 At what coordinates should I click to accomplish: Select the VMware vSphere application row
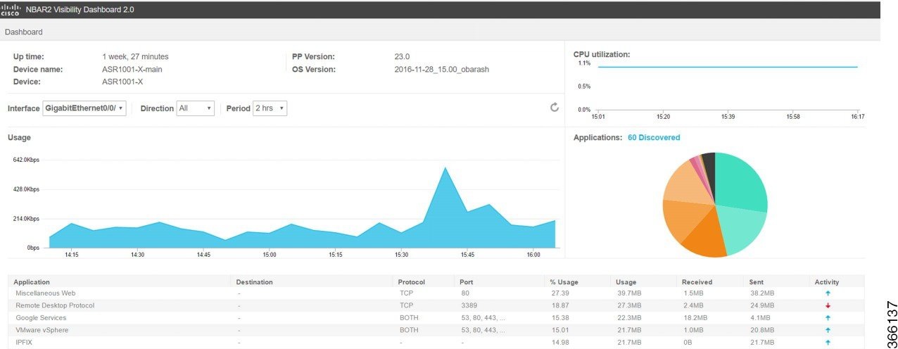(x=436, y=330)
